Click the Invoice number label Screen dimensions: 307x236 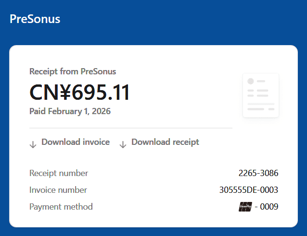[58, 190]
